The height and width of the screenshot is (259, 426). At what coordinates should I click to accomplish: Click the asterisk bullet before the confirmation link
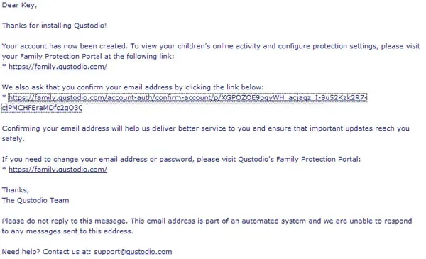[x=4, y=97]
